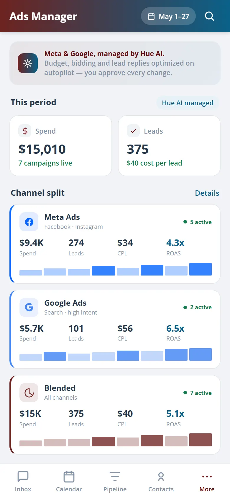Tap the Facebook logo on Meta Ads
This screenshot has width=230, height=499.
point(29,222)
